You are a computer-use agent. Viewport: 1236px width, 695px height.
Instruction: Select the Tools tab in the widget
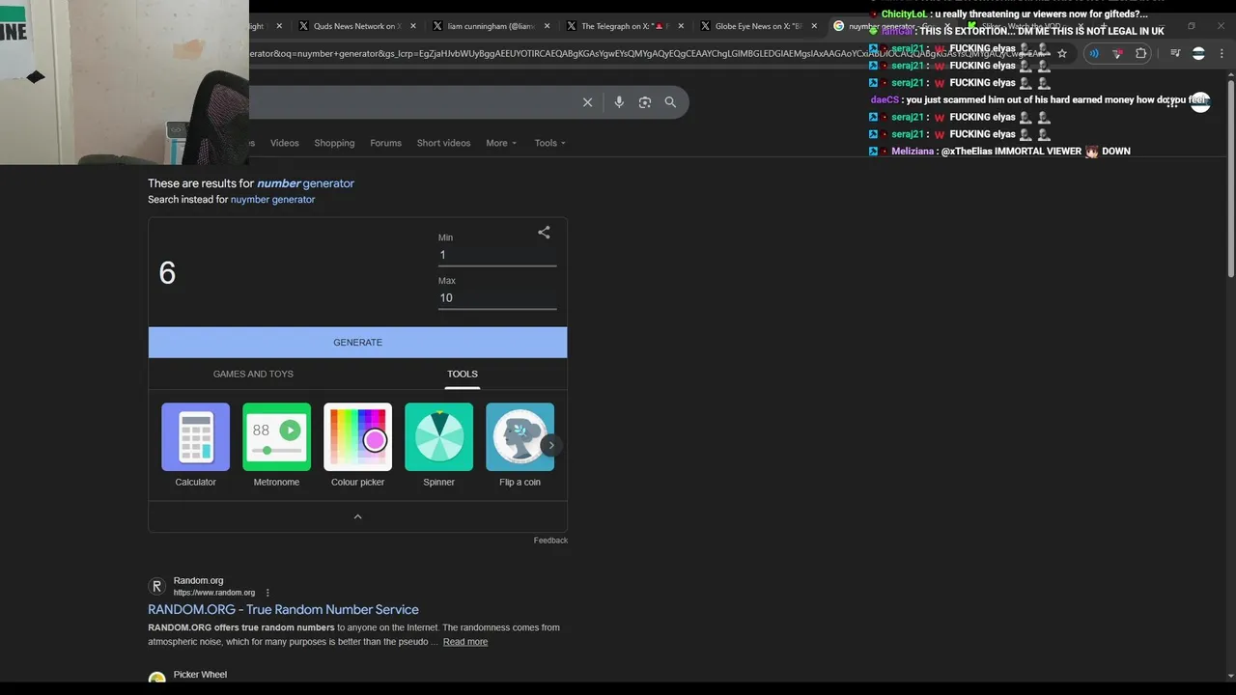[x=463, y=374]
